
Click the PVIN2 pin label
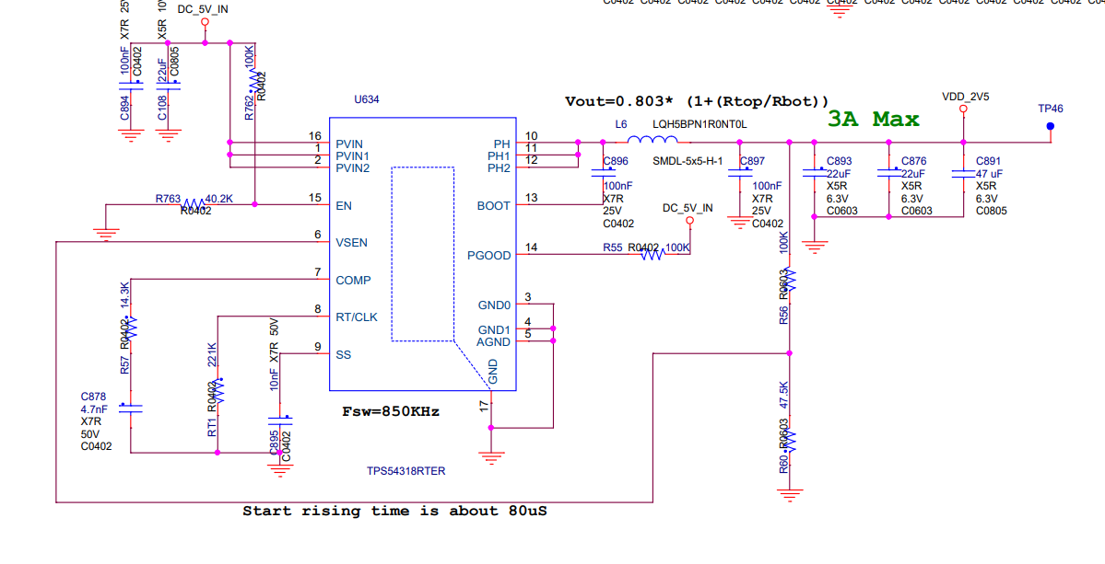coord(352,168)
